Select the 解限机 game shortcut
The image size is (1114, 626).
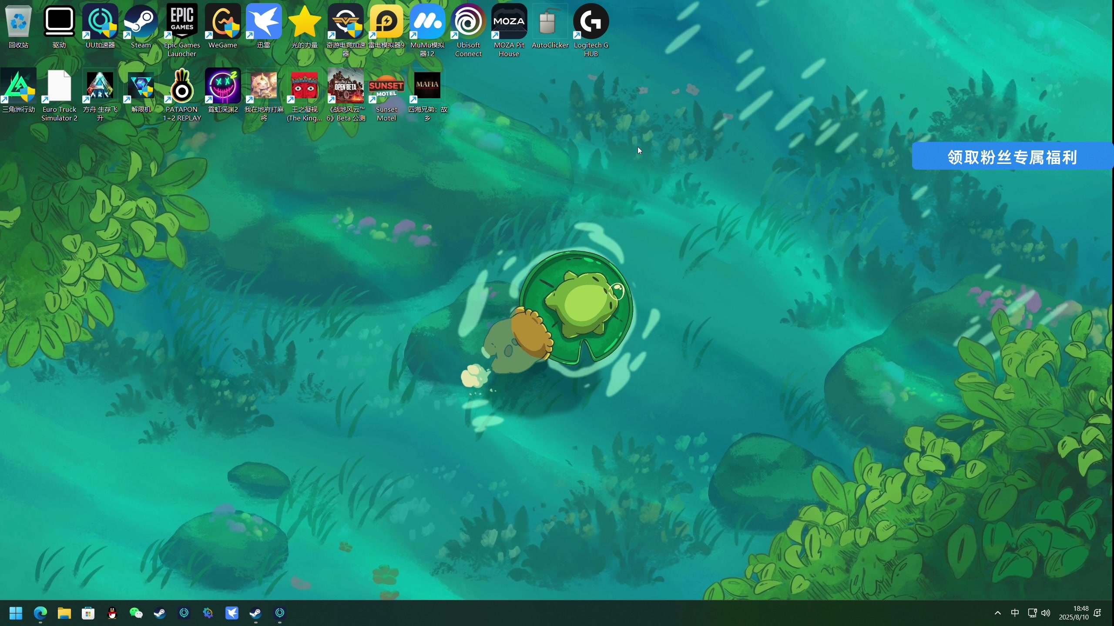(141, 91)
